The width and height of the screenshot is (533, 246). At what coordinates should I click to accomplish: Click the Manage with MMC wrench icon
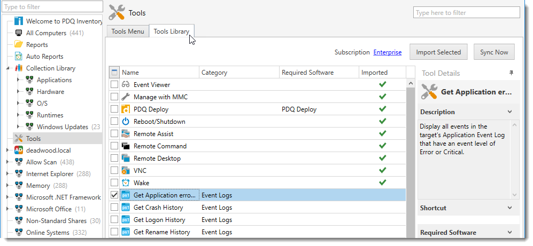[x=126, y=97]
